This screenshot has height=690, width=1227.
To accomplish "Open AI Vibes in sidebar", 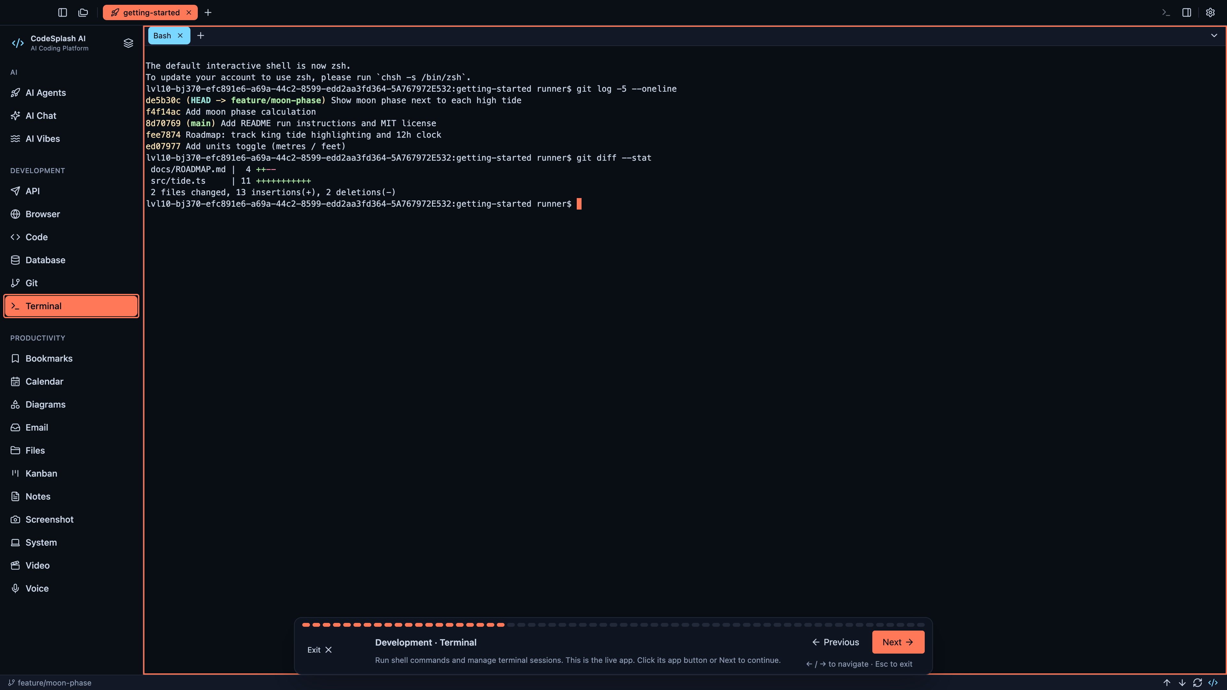I will (x=71, y=139).
